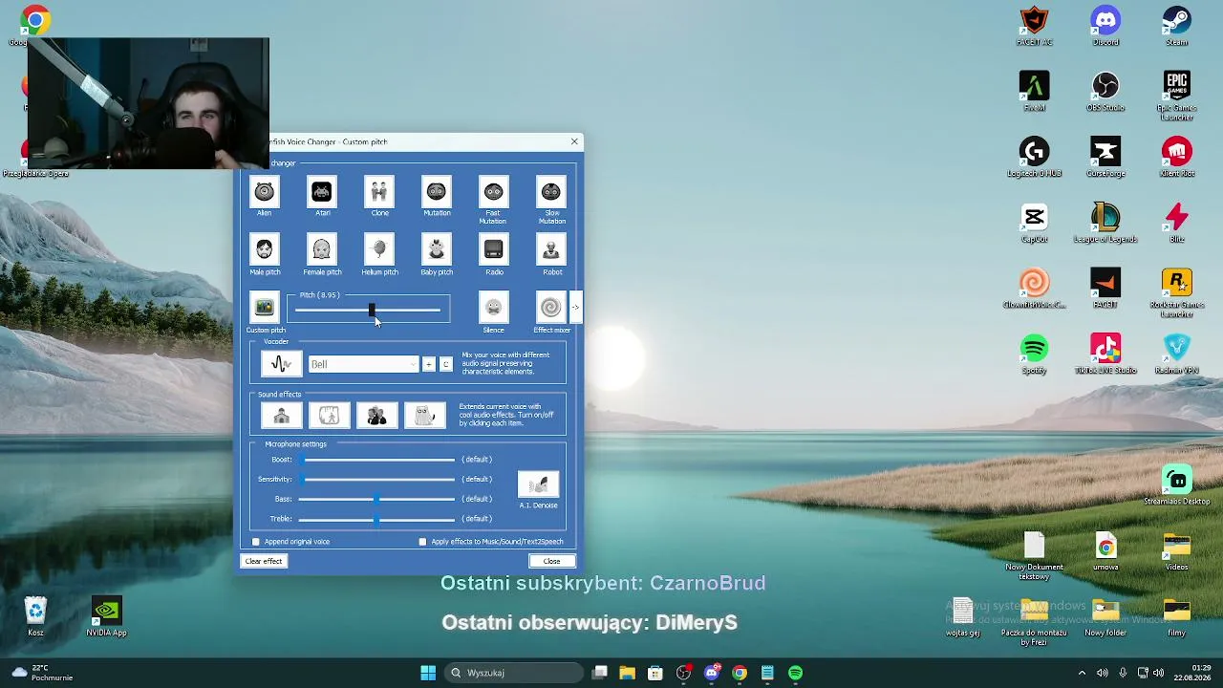This screenshot has height=688, width=1223.
Task: Open Spotify from the taskbar
Action: [x=795, y=673]
